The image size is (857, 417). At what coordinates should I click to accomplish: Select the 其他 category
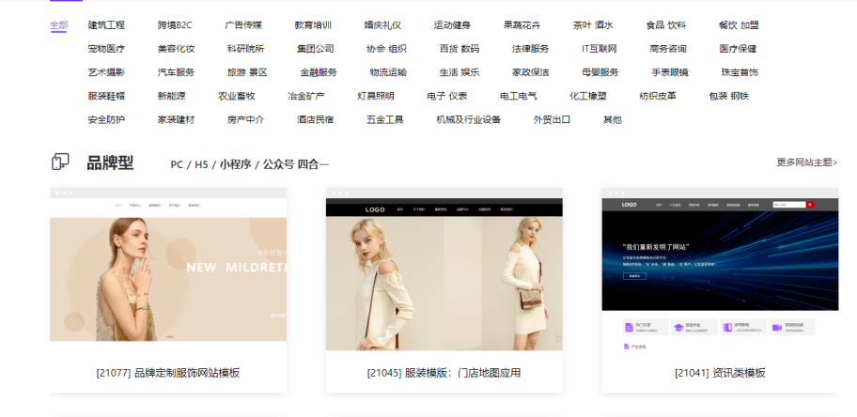pyautogui.click(x=612, y=119)
